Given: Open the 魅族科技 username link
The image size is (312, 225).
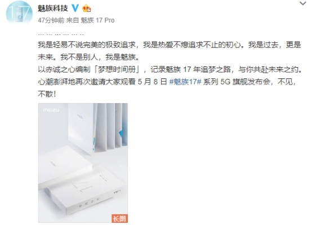Looking at the screenshot, I should 53,8.
